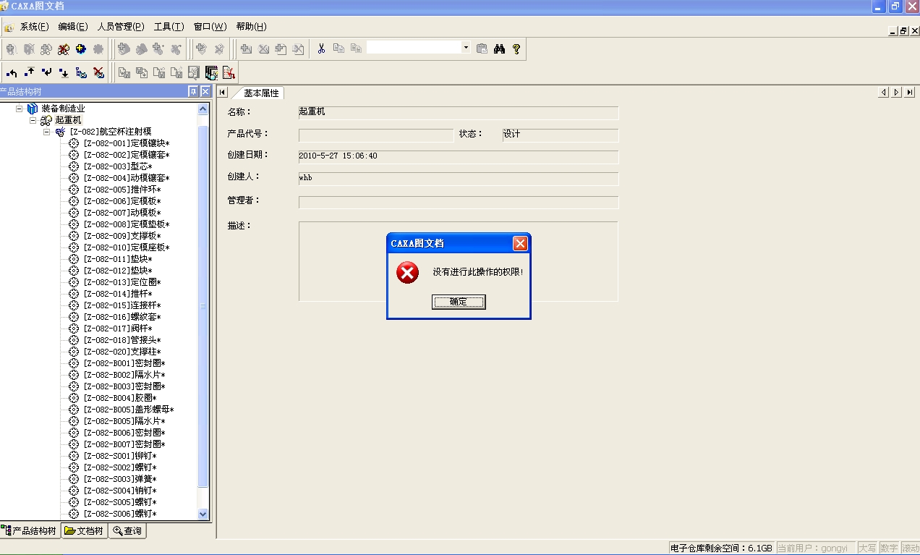This screenshot has height=555, width=920.
Task: Click the grayed Paste icon left of the combo box
Action: [x=356, y=48]
